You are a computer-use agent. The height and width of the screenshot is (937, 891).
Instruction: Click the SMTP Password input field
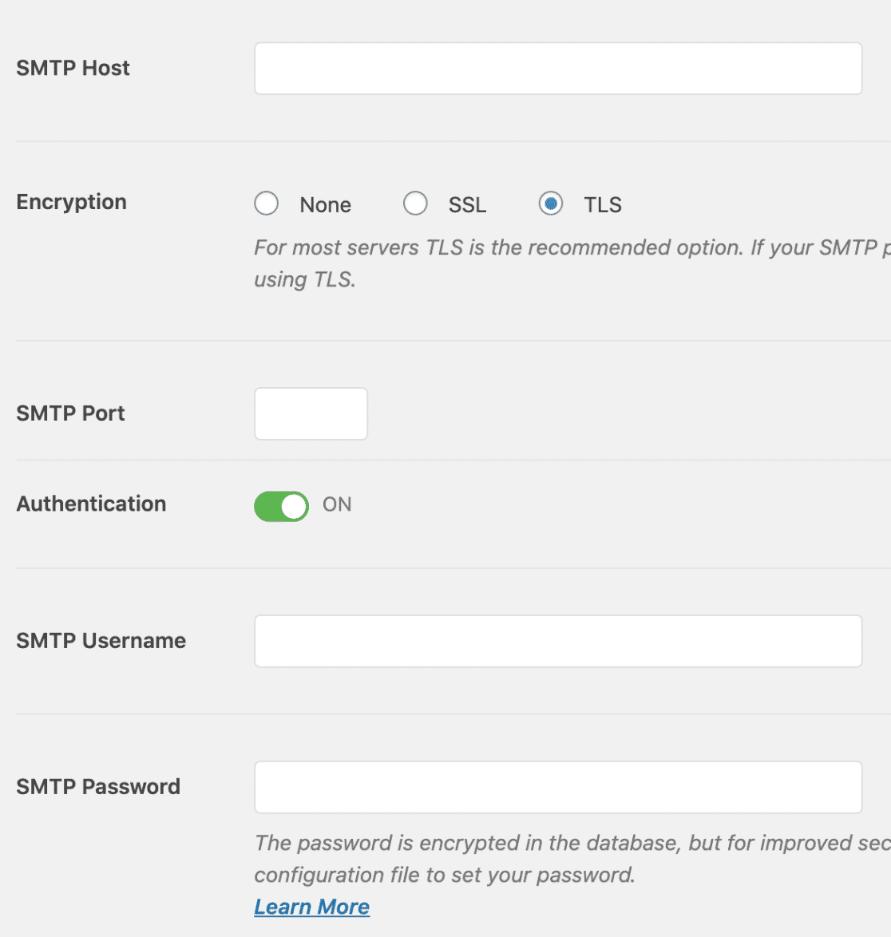click(557, 787)
